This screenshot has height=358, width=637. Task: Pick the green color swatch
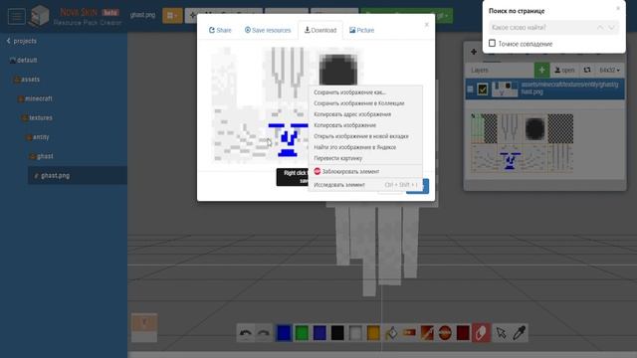(302, 333)
